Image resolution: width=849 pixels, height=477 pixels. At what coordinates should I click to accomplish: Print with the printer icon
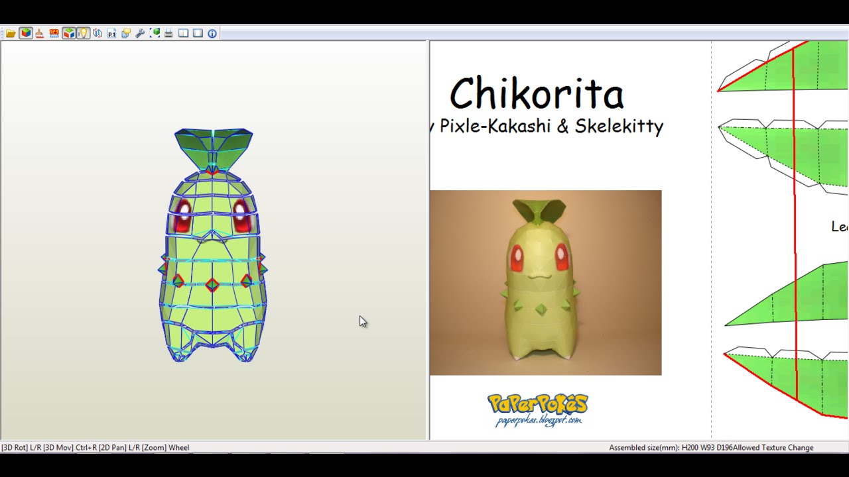(x=168, y=33)
